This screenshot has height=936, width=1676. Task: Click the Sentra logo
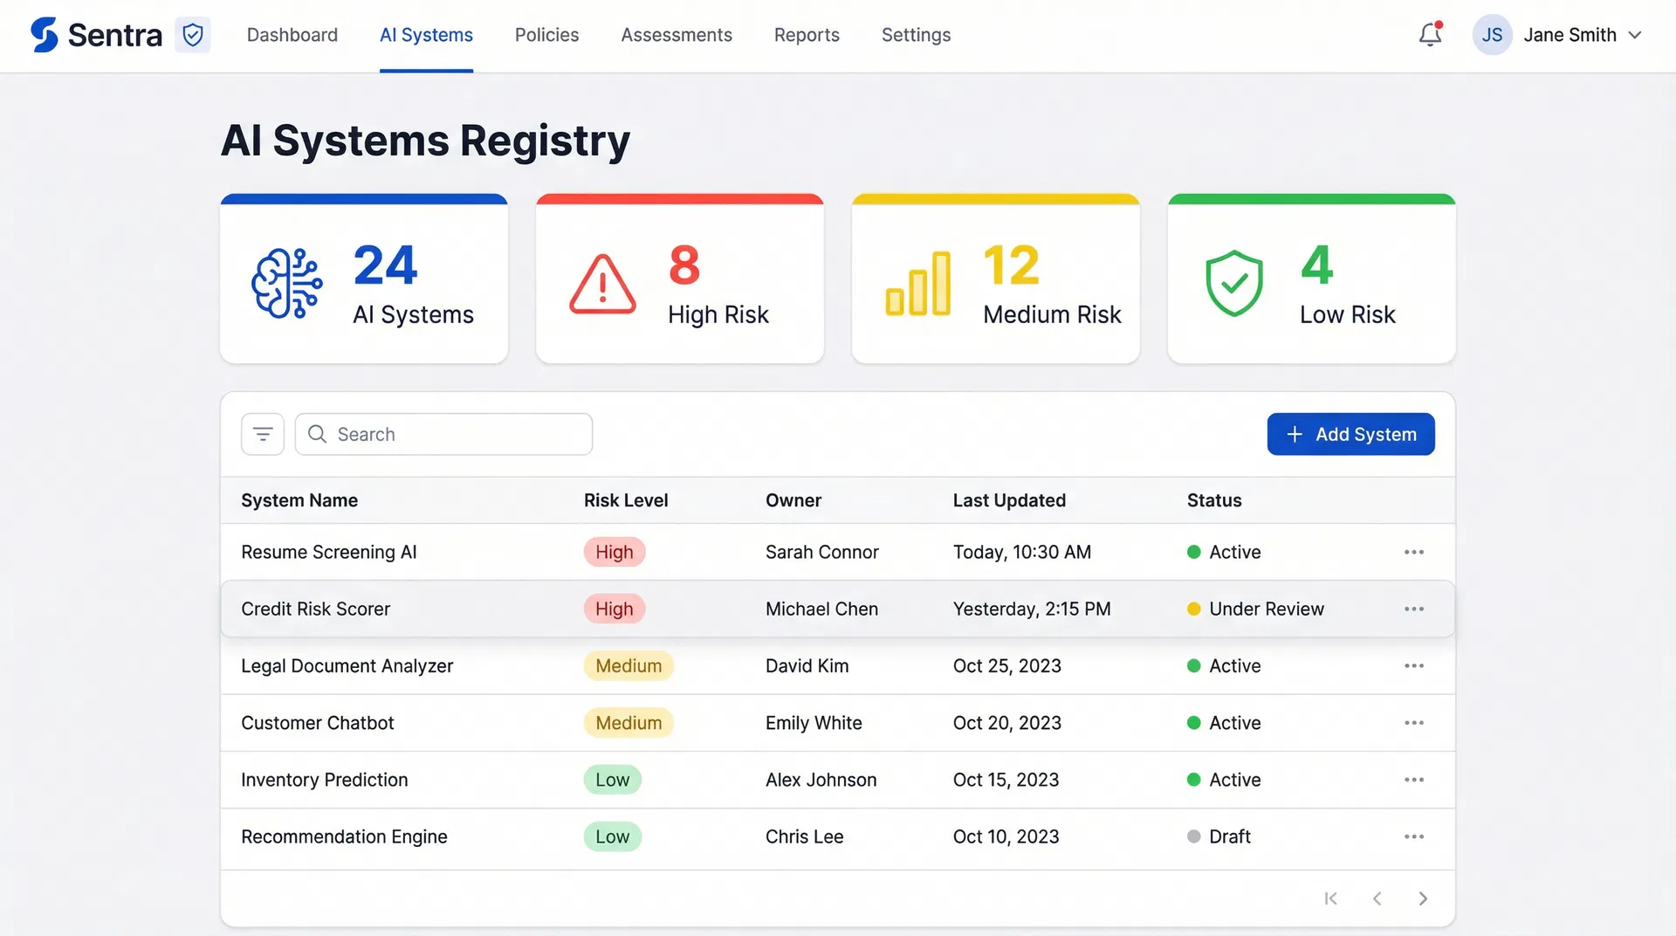tap(96, 35)
